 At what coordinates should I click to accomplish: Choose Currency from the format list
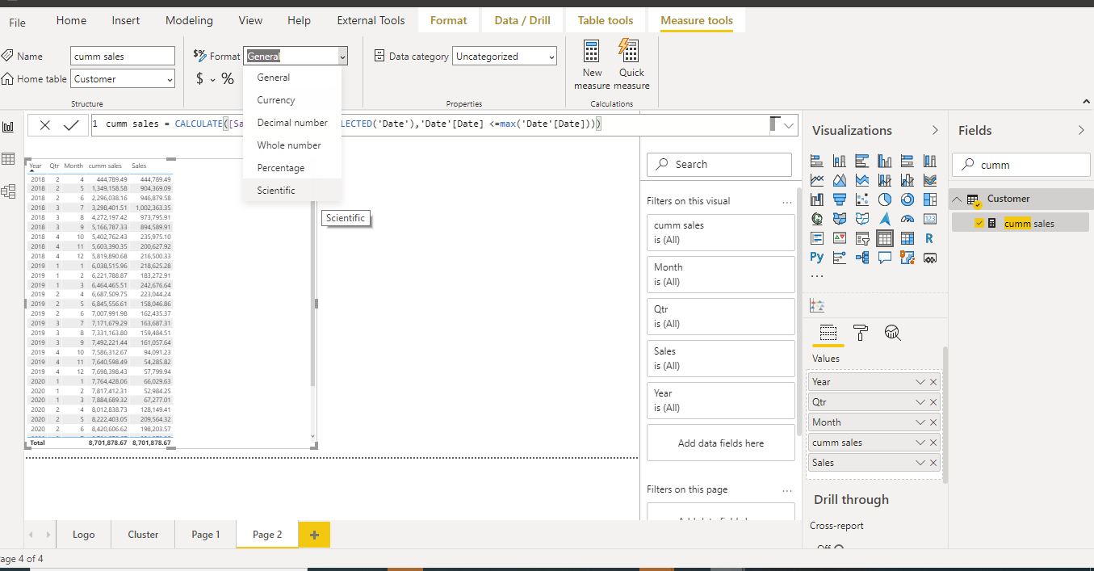(x=292, y=100)
